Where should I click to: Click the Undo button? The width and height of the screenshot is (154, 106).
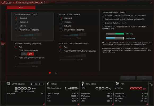coord(128,78)
